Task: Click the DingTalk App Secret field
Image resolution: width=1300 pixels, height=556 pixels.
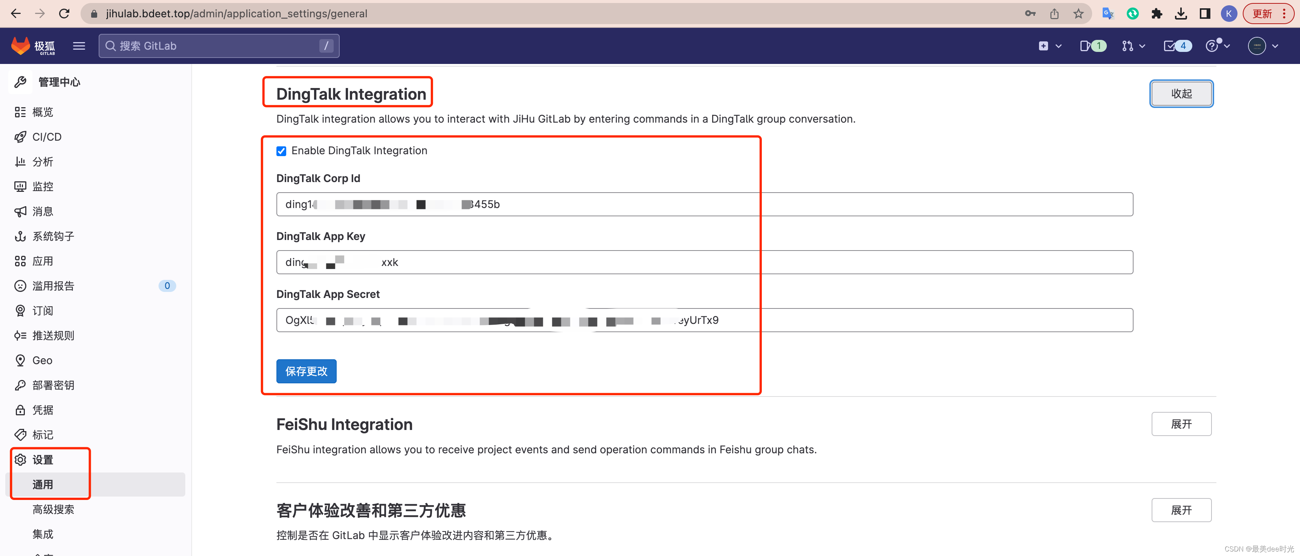Action: tap(705, 320)
